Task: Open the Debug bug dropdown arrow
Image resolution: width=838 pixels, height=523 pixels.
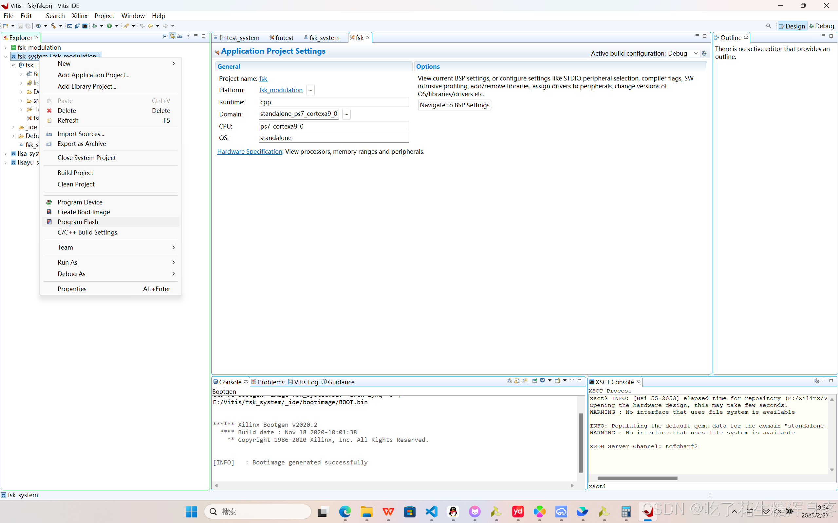Action: click(x=102, y=26)
